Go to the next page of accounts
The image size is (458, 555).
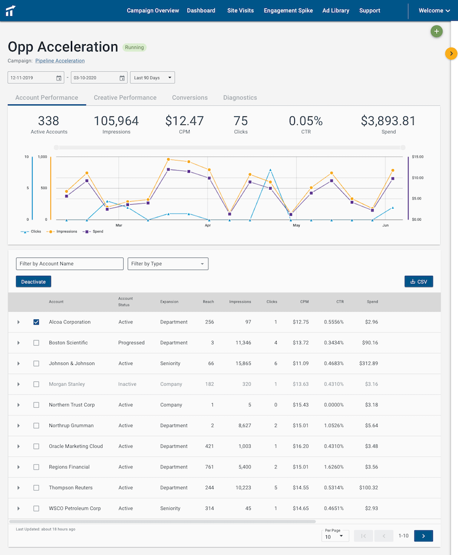[x=424, y=536]
